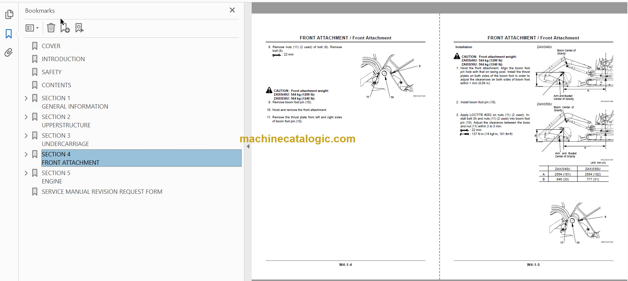Click table cell '2564 (101)'
Screen dimensions: 628x281
[562, 174]
